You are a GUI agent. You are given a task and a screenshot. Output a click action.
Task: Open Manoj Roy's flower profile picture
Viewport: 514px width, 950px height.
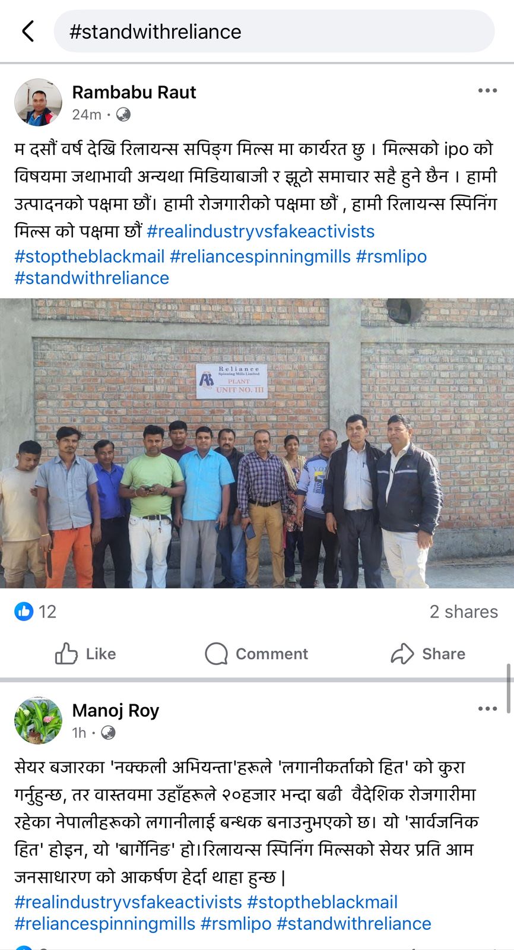point(38,720)
